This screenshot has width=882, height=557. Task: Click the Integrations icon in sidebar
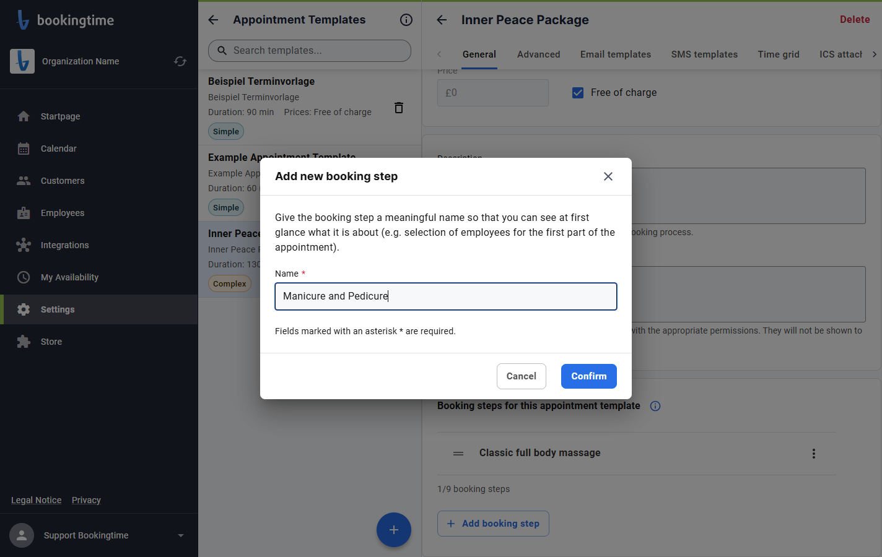24,245
